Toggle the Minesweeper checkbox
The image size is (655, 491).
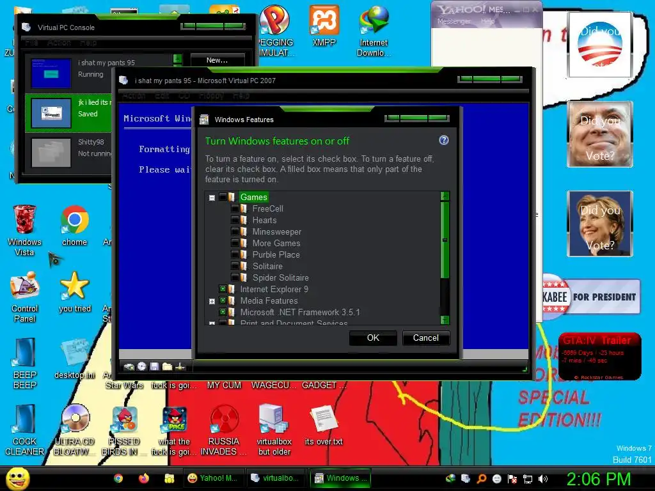[235, 231]
